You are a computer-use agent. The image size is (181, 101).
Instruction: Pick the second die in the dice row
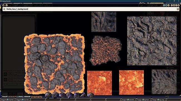click(55, 95)
